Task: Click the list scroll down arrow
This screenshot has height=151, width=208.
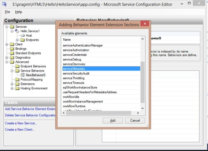Action: (143, 108)
